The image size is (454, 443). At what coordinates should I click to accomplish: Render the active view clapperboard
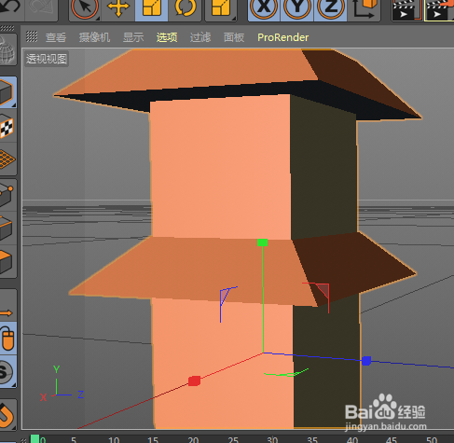coord(406,9)
